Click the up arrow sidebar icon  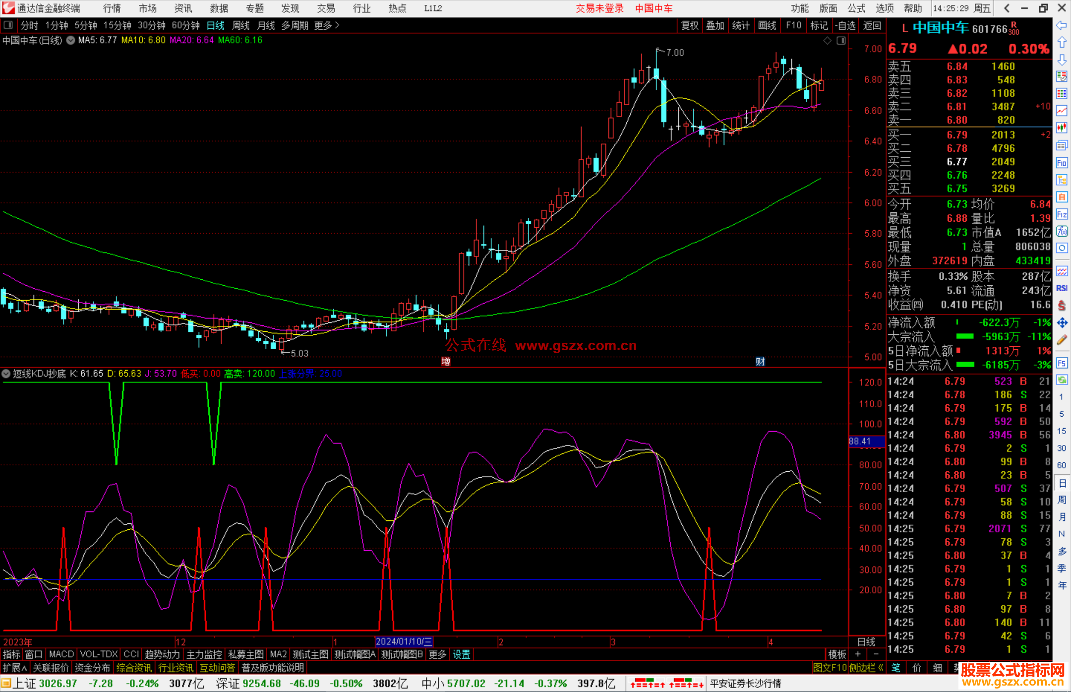coord(1062,43)
